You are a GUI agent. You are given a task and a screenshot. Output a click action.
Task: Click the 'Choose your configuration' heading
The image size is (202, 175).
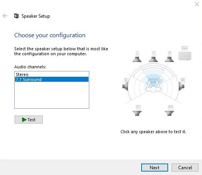[50, 35]
